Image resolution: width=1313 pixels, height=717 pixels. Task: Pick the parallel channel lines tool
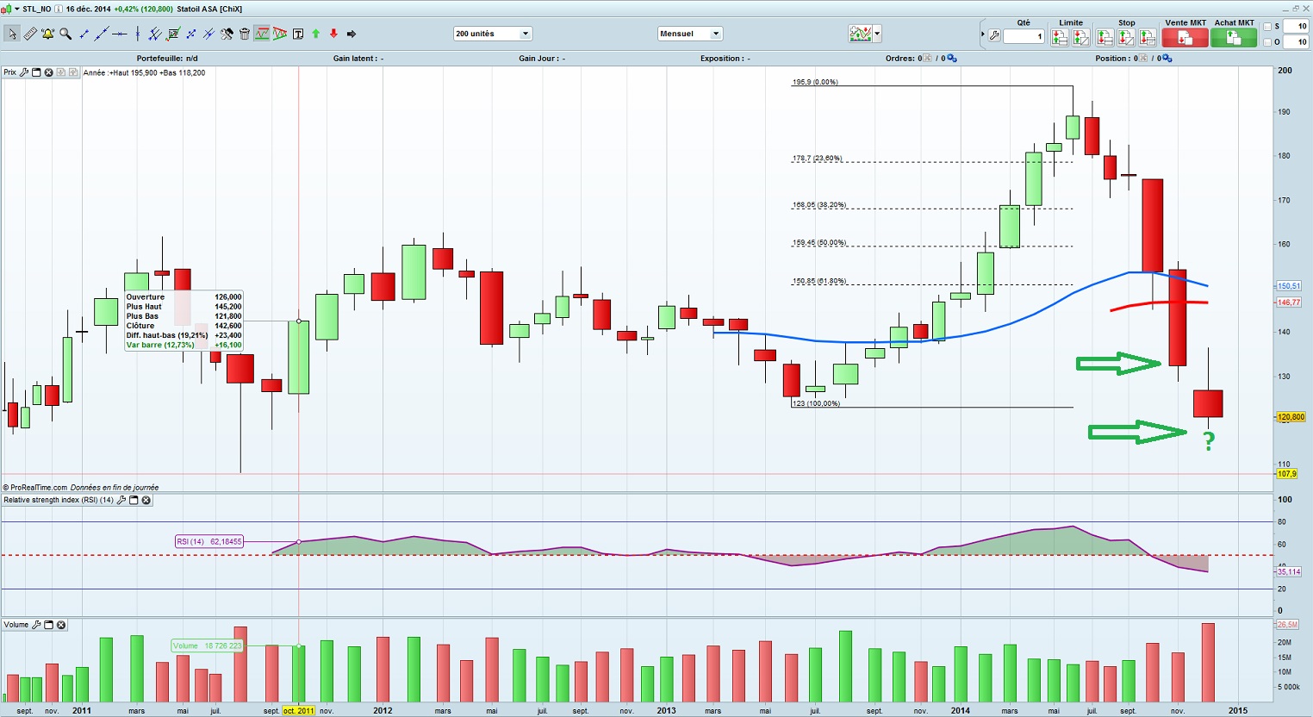click(155, 34)
